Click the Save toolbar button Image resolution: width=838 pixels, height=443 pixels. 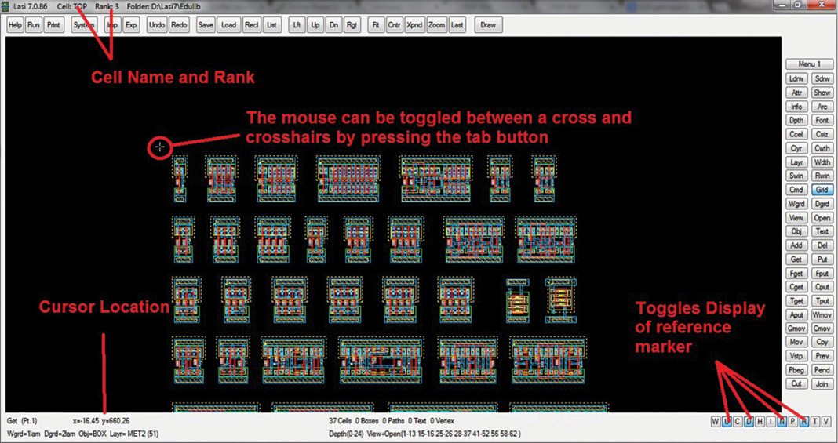coord(206,25)
